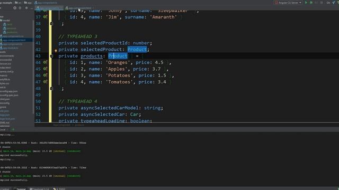Click the '// TYPEAHEAD 3' comment
The width and height of the screenshot is (339, 190).
click(x=78, y=36)
